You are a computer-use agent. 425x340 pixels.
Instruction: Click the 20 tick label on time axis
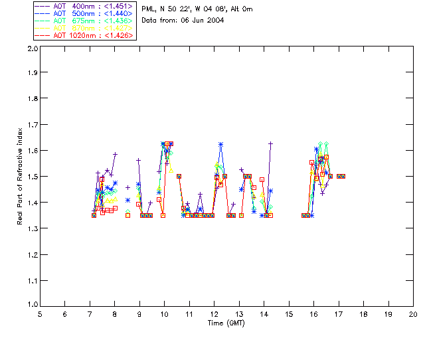pos(413,313)
